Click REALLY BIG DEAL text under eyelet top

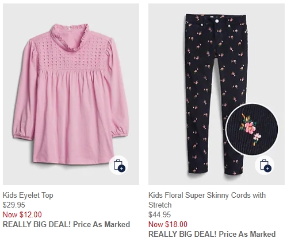pos(66,224)
